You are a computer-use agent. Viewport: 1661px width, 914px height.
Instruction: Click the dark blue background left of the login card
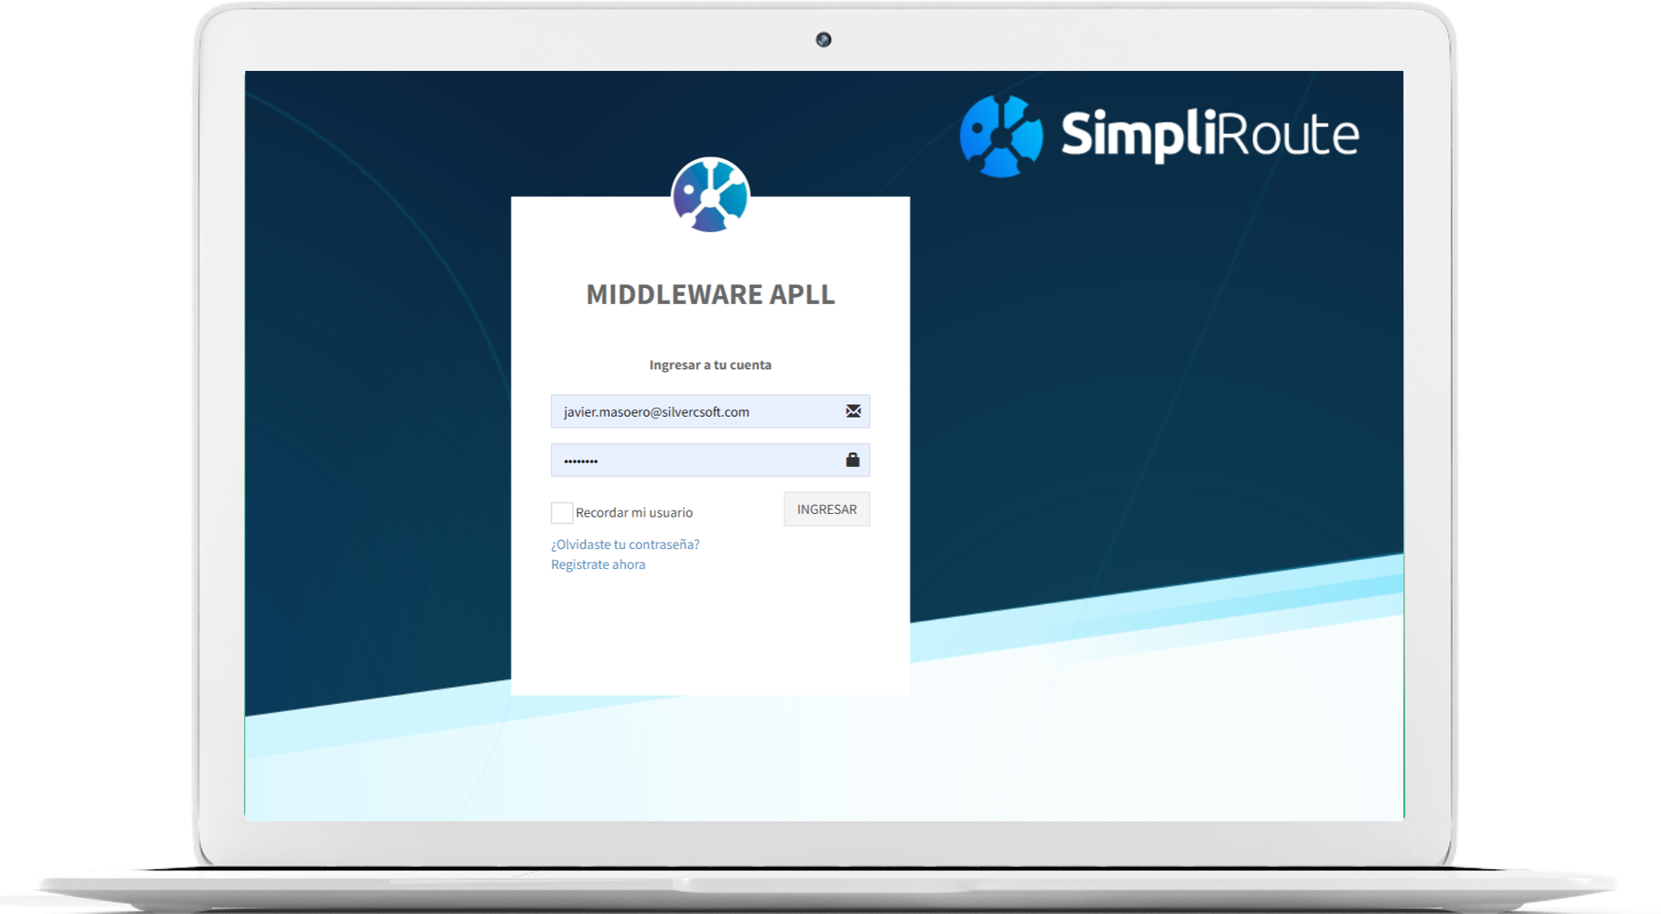point(377,394)
